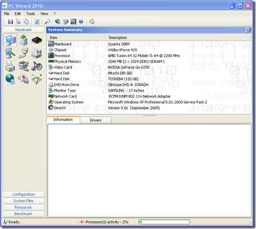Click the blue info circle toolbar icon
256x229 pixels.
pos(81,21)
